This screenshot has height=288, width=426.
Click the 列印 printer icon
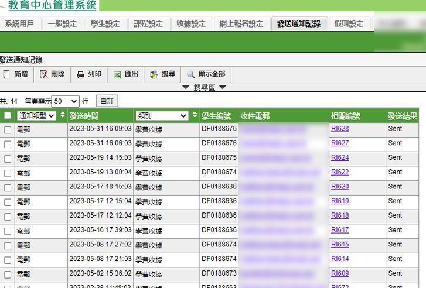tap(80, 75)
